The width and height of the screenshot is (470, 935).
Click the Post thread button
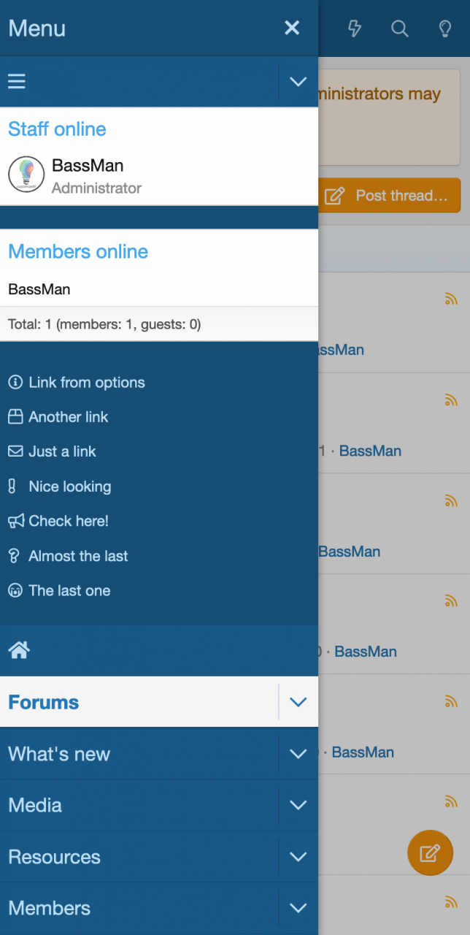390,196
